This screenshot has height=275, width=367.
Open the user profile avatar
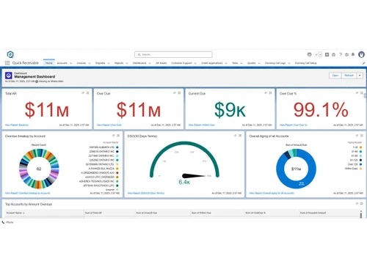pyautogui.click(x=361, y=54)
